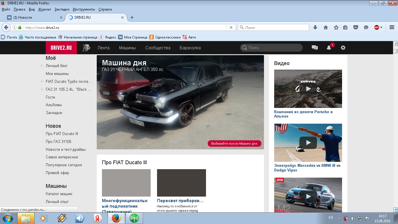This screenshot has width=398, height=224.
Task: Open DRIVE2 settings gear
Action: [343, 48]
